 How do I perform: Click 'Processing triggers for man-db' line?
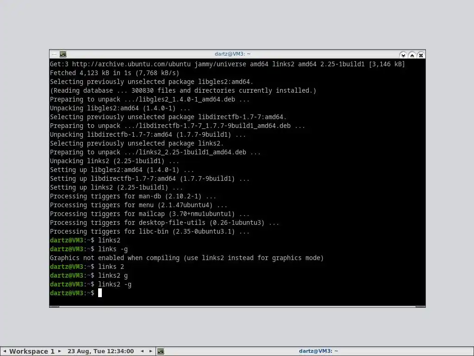click(x=133, y=196)
